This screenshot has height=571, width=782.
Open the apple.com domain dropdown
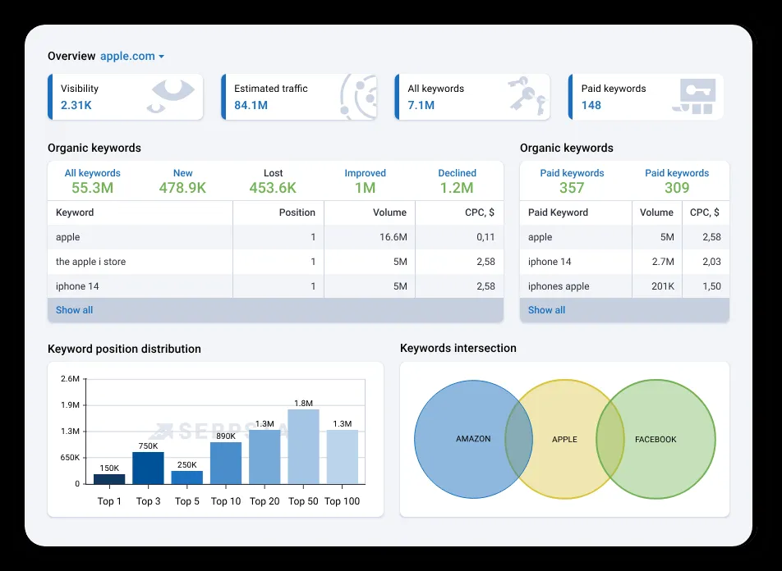click(x=131, y=56)
